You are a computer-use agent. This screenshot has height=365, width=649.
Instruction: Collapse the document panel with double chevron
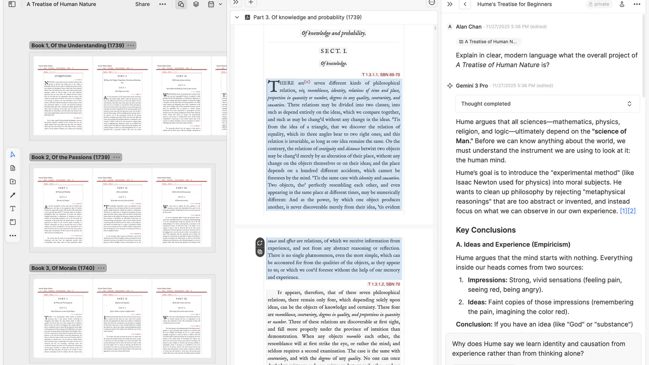click(236, 2)
